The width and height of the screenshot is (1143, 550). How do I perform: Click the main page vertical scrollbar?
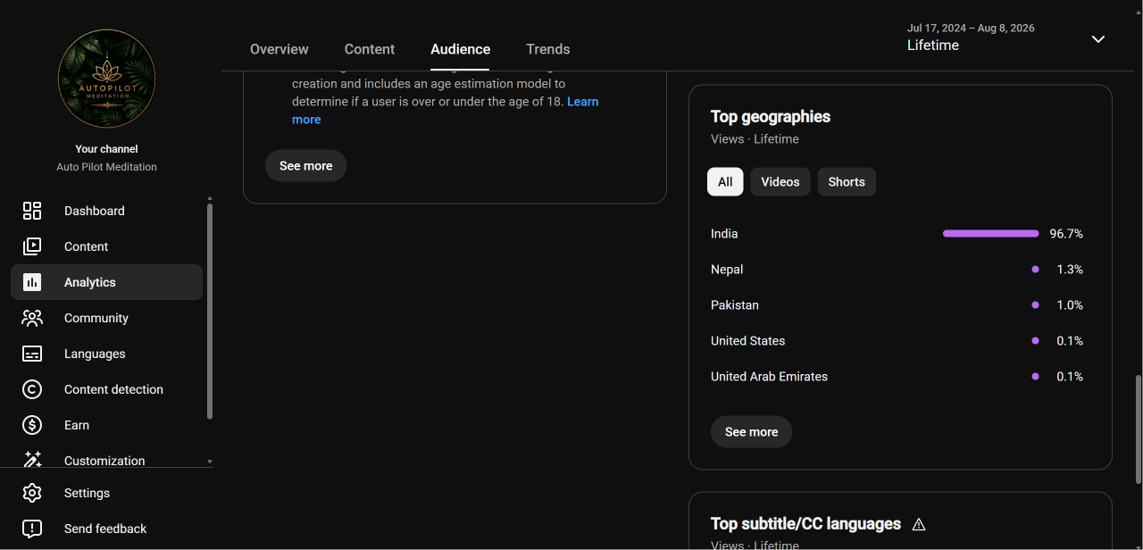click(x=1138, y=429)
